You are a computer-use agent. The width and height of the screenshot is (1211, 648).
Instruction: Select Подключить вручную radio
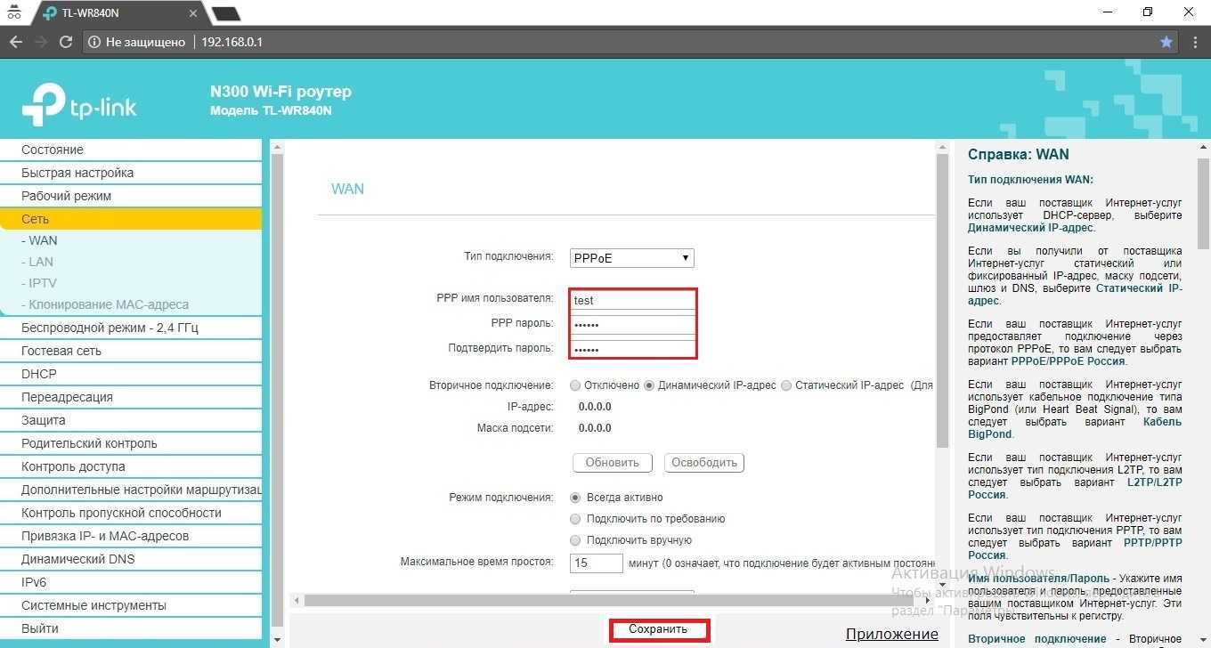tap(575, 540)
